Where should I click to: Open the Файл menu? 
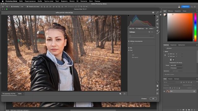(x=21, y=1)
